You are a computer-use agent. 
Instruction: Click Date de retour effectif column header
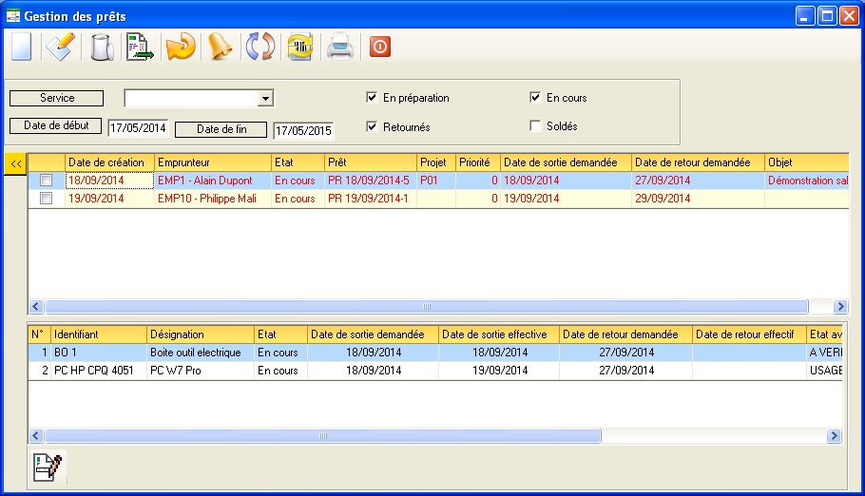pos(749,334)
